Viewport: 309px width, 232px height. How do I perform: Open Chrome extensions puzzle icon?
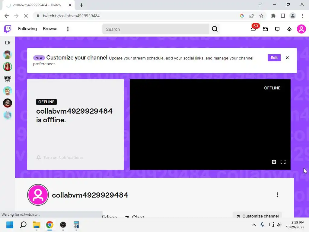click(x=273, y=16)
